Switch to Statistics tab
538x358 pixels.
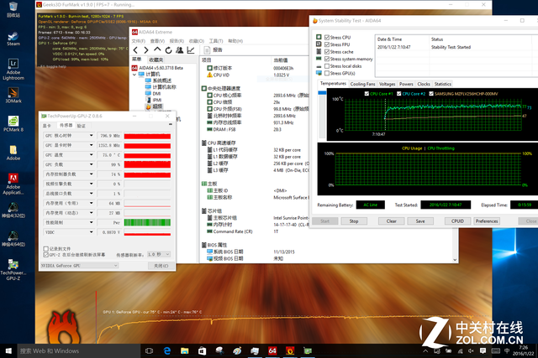tap(443, 84)
